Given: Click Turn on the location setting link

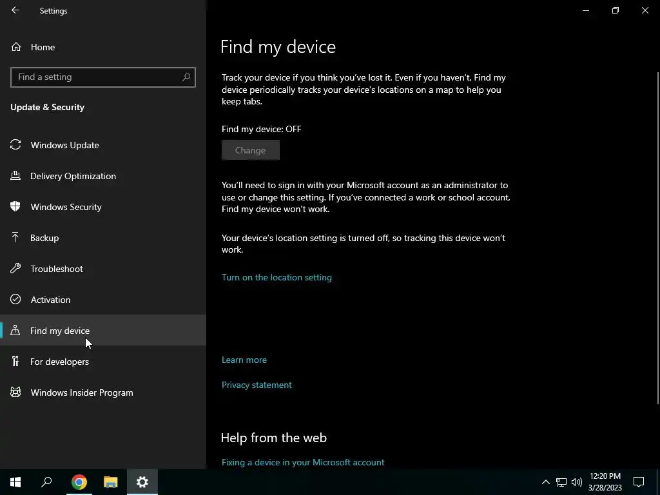Looking at the screenshot, I should [277, 277].
